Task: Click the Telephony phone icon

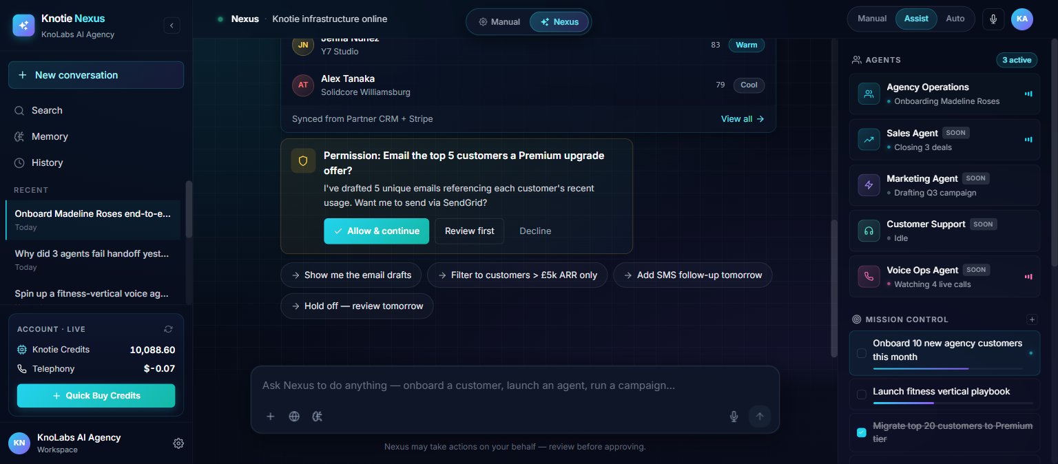Action: click(x=21, y=369)
